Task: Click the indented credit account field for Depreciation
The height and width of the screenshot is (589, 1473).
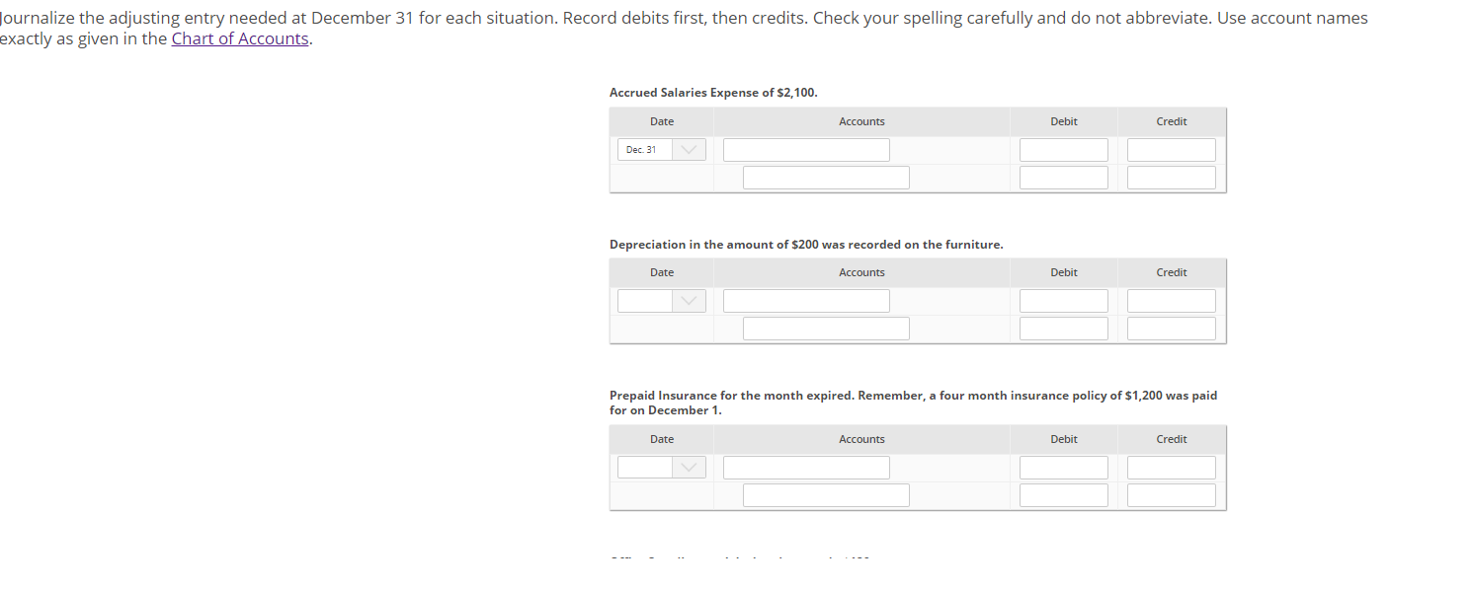Action: pos(825,328)
